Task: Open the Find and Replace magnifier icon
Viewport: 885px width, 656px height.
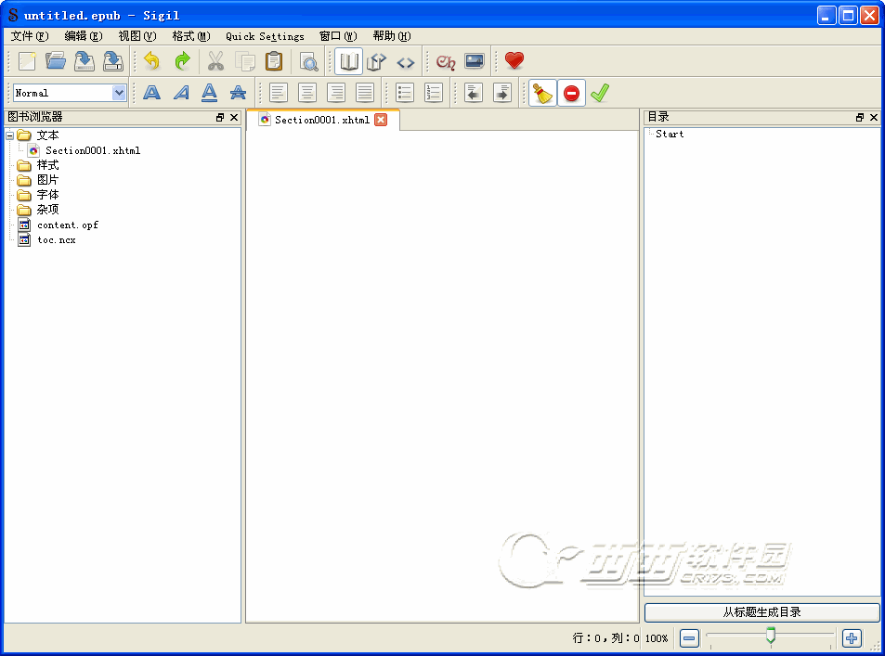Action: point(308,62)
